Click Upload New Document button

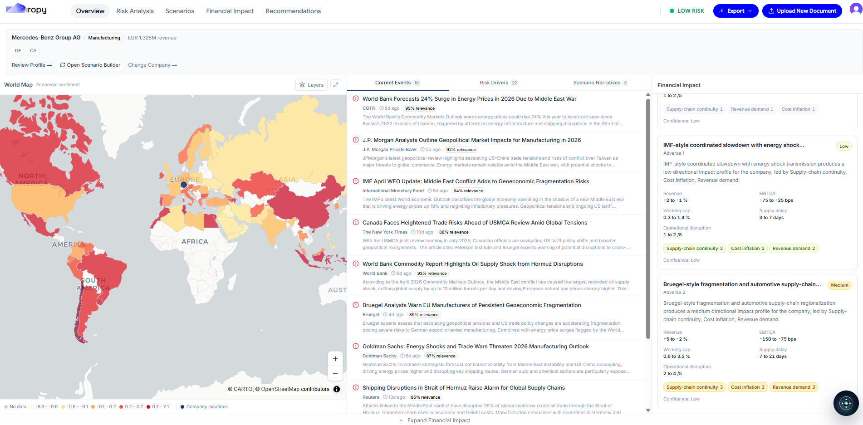(802, 11)
